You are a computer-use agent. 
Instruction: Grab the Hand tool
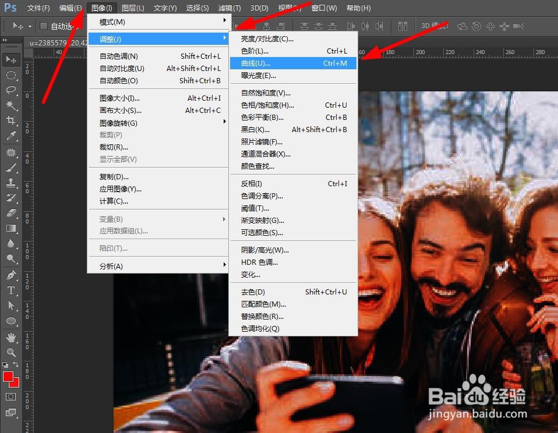pyautogui.click(x=10, y=336)
